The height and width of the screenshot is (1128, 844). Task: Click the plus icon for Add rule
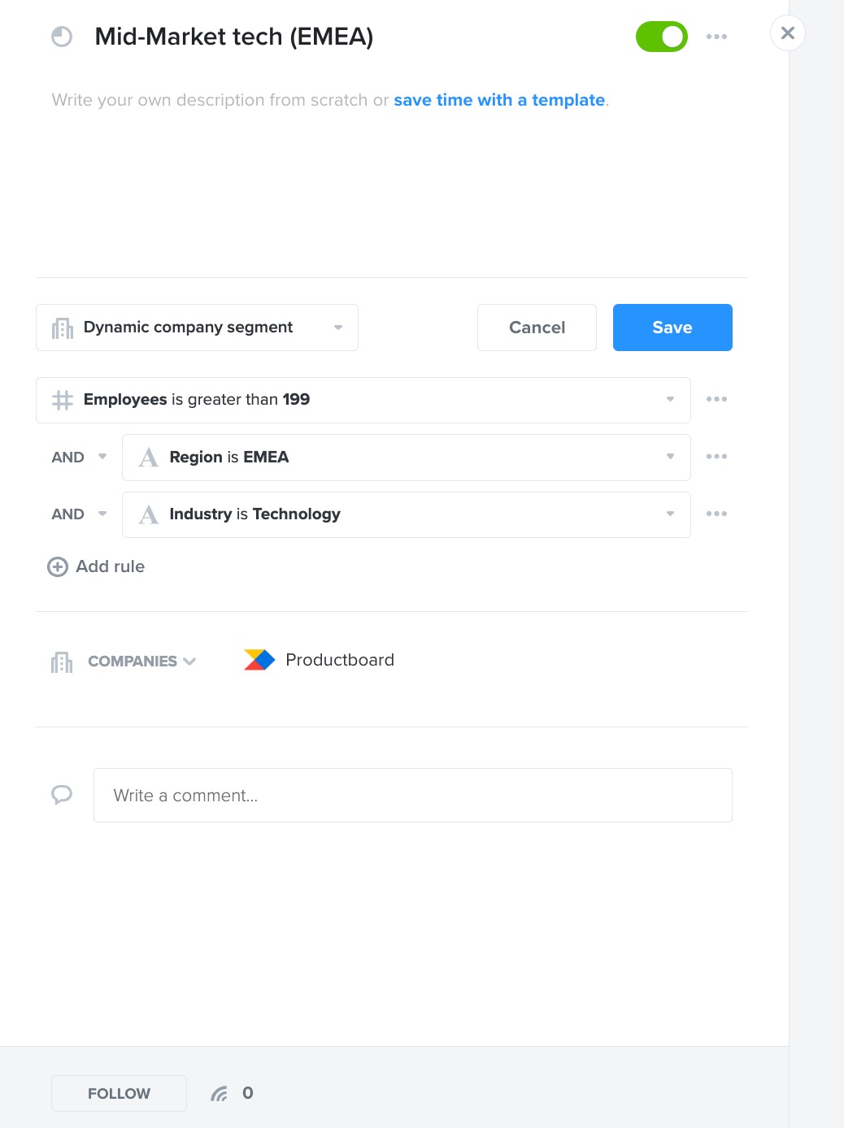[x=58, y=566]
